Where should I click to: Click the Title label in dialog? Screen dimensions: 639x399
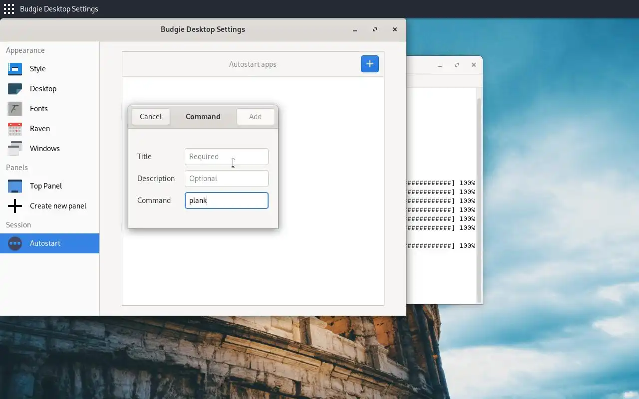point(144,157)
